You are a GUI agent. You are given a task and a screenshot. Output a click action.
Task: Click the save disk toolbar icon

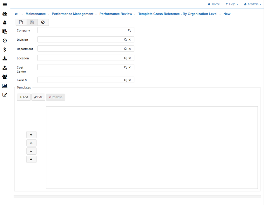(32, 22)
